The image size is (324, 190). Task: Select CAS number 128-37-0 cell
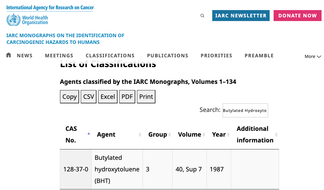click(76, 169)
